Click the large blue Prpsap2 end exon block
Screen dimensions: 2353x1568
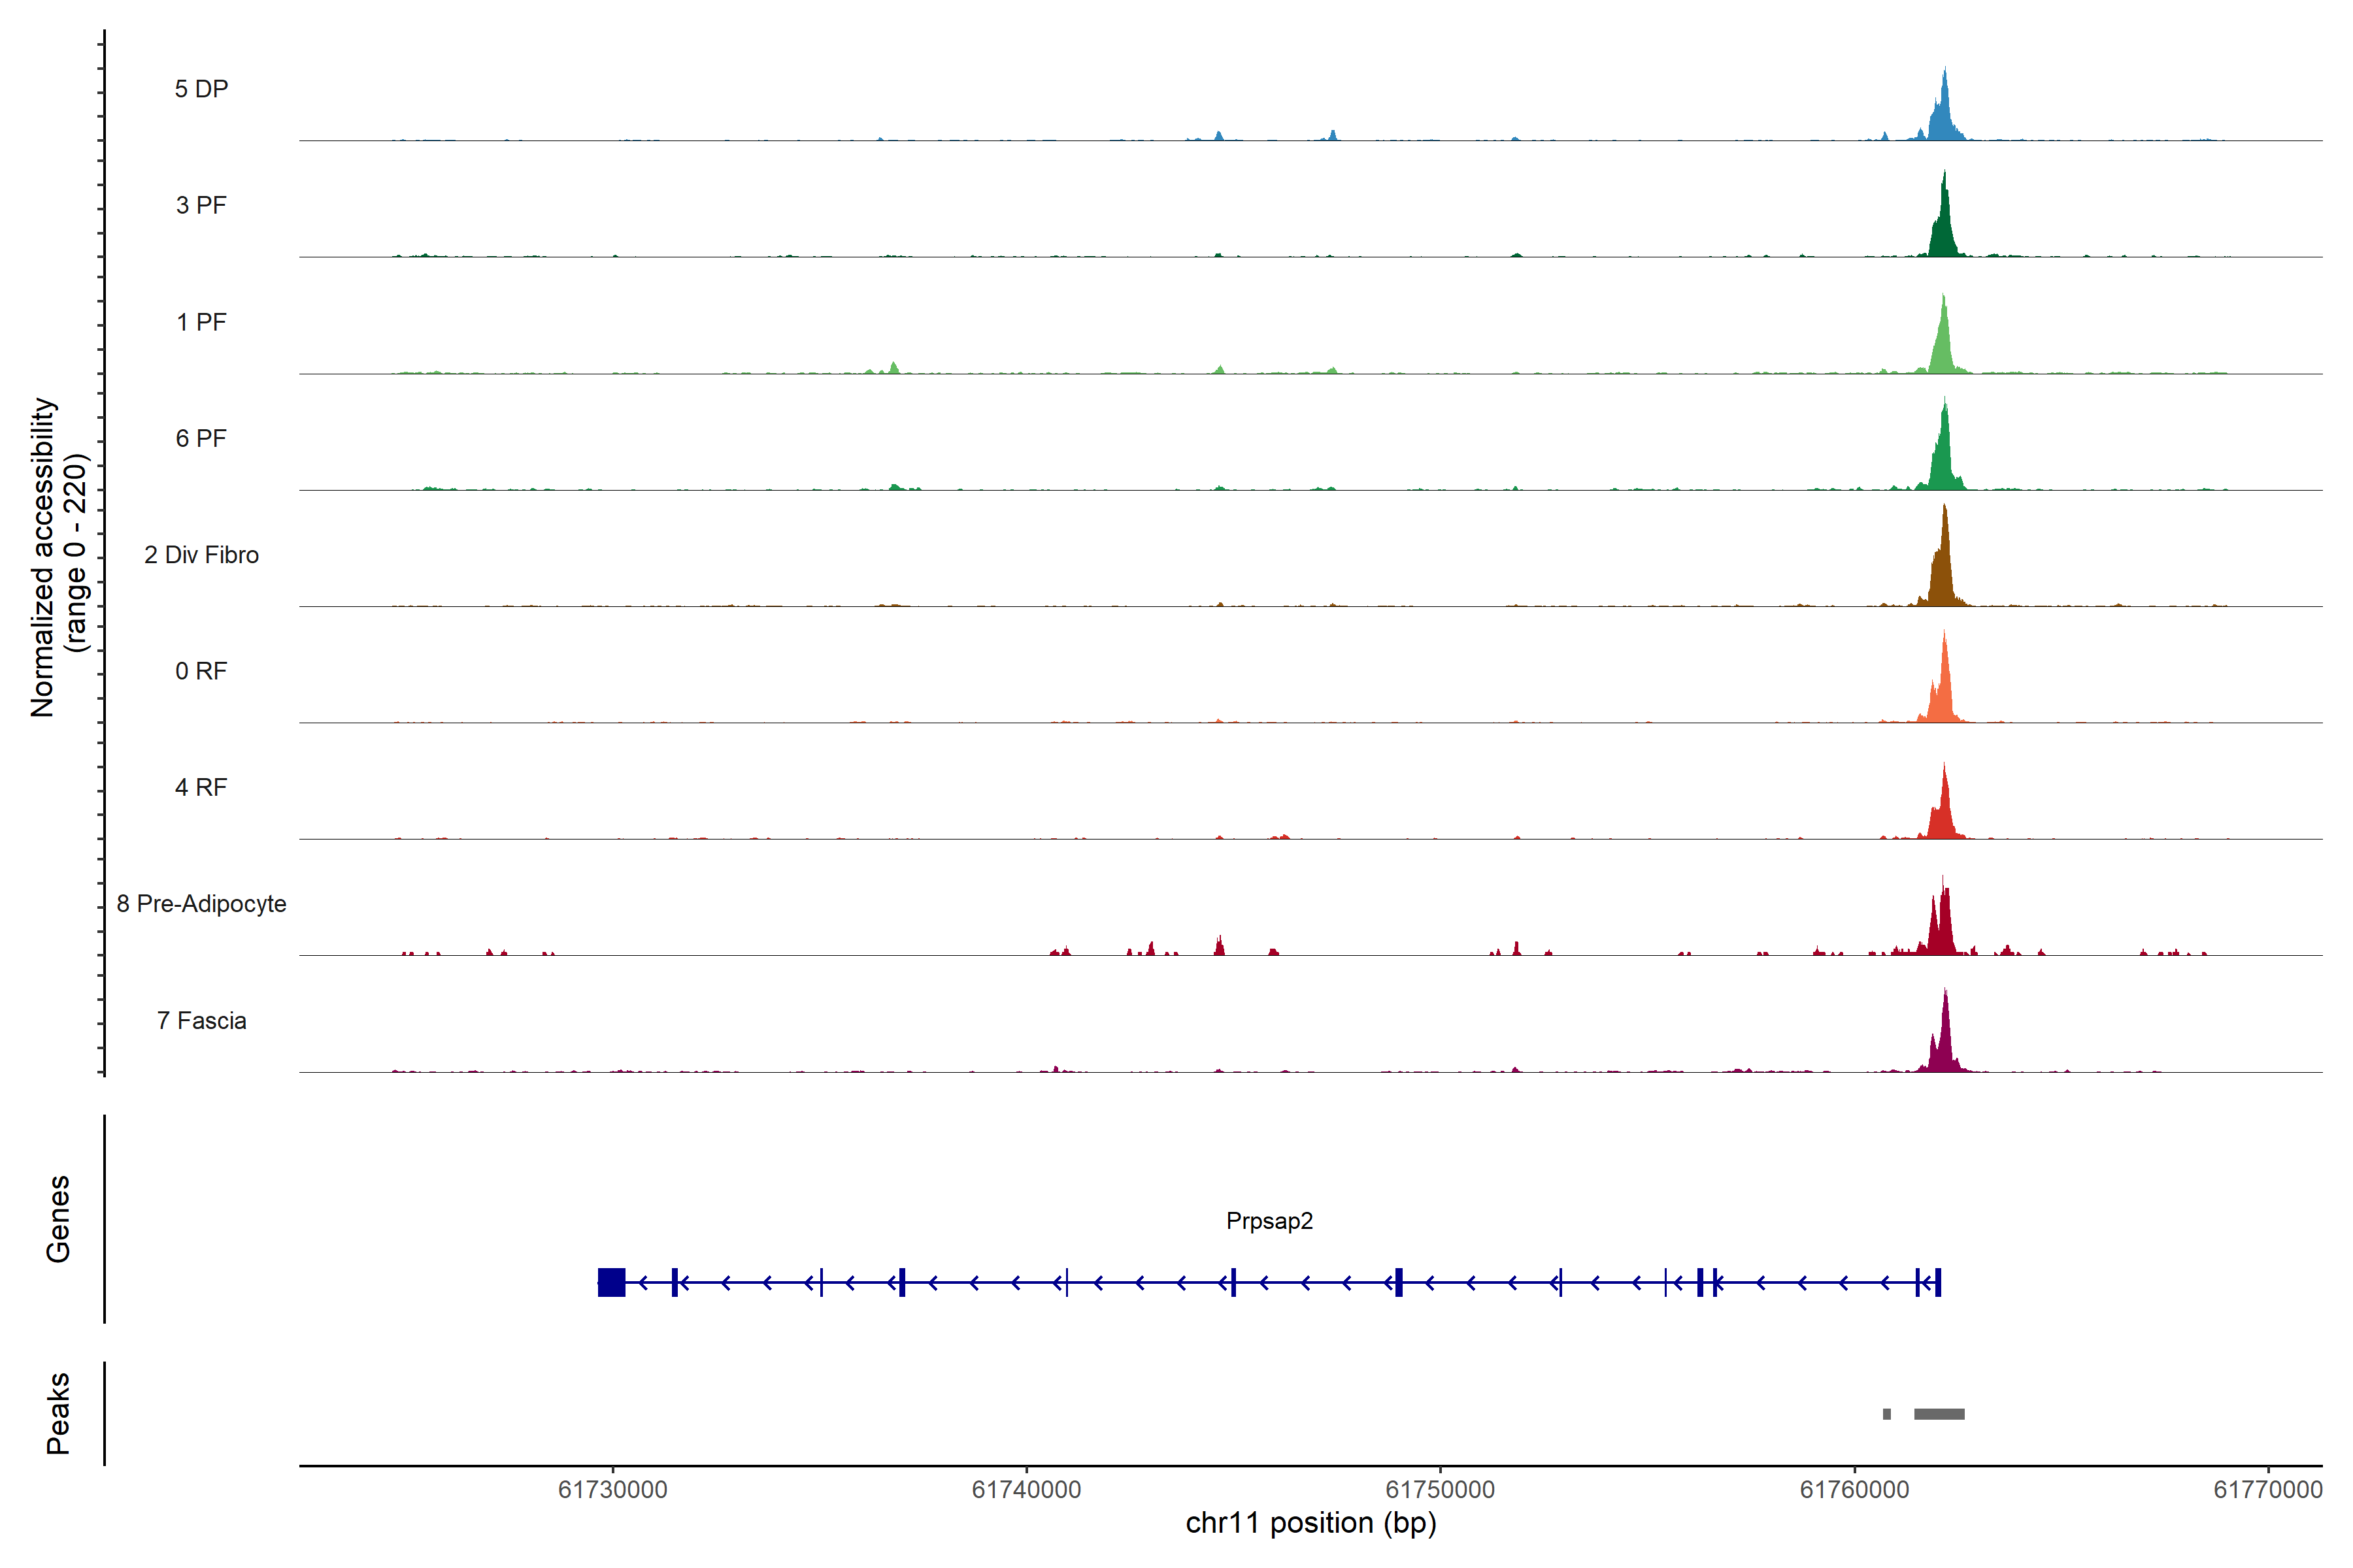tap(611, 1282)
